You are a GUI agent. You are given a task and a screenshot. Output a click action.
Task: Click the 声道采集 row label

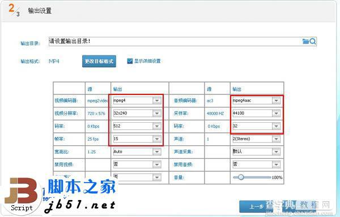click(x=183, y=152)
